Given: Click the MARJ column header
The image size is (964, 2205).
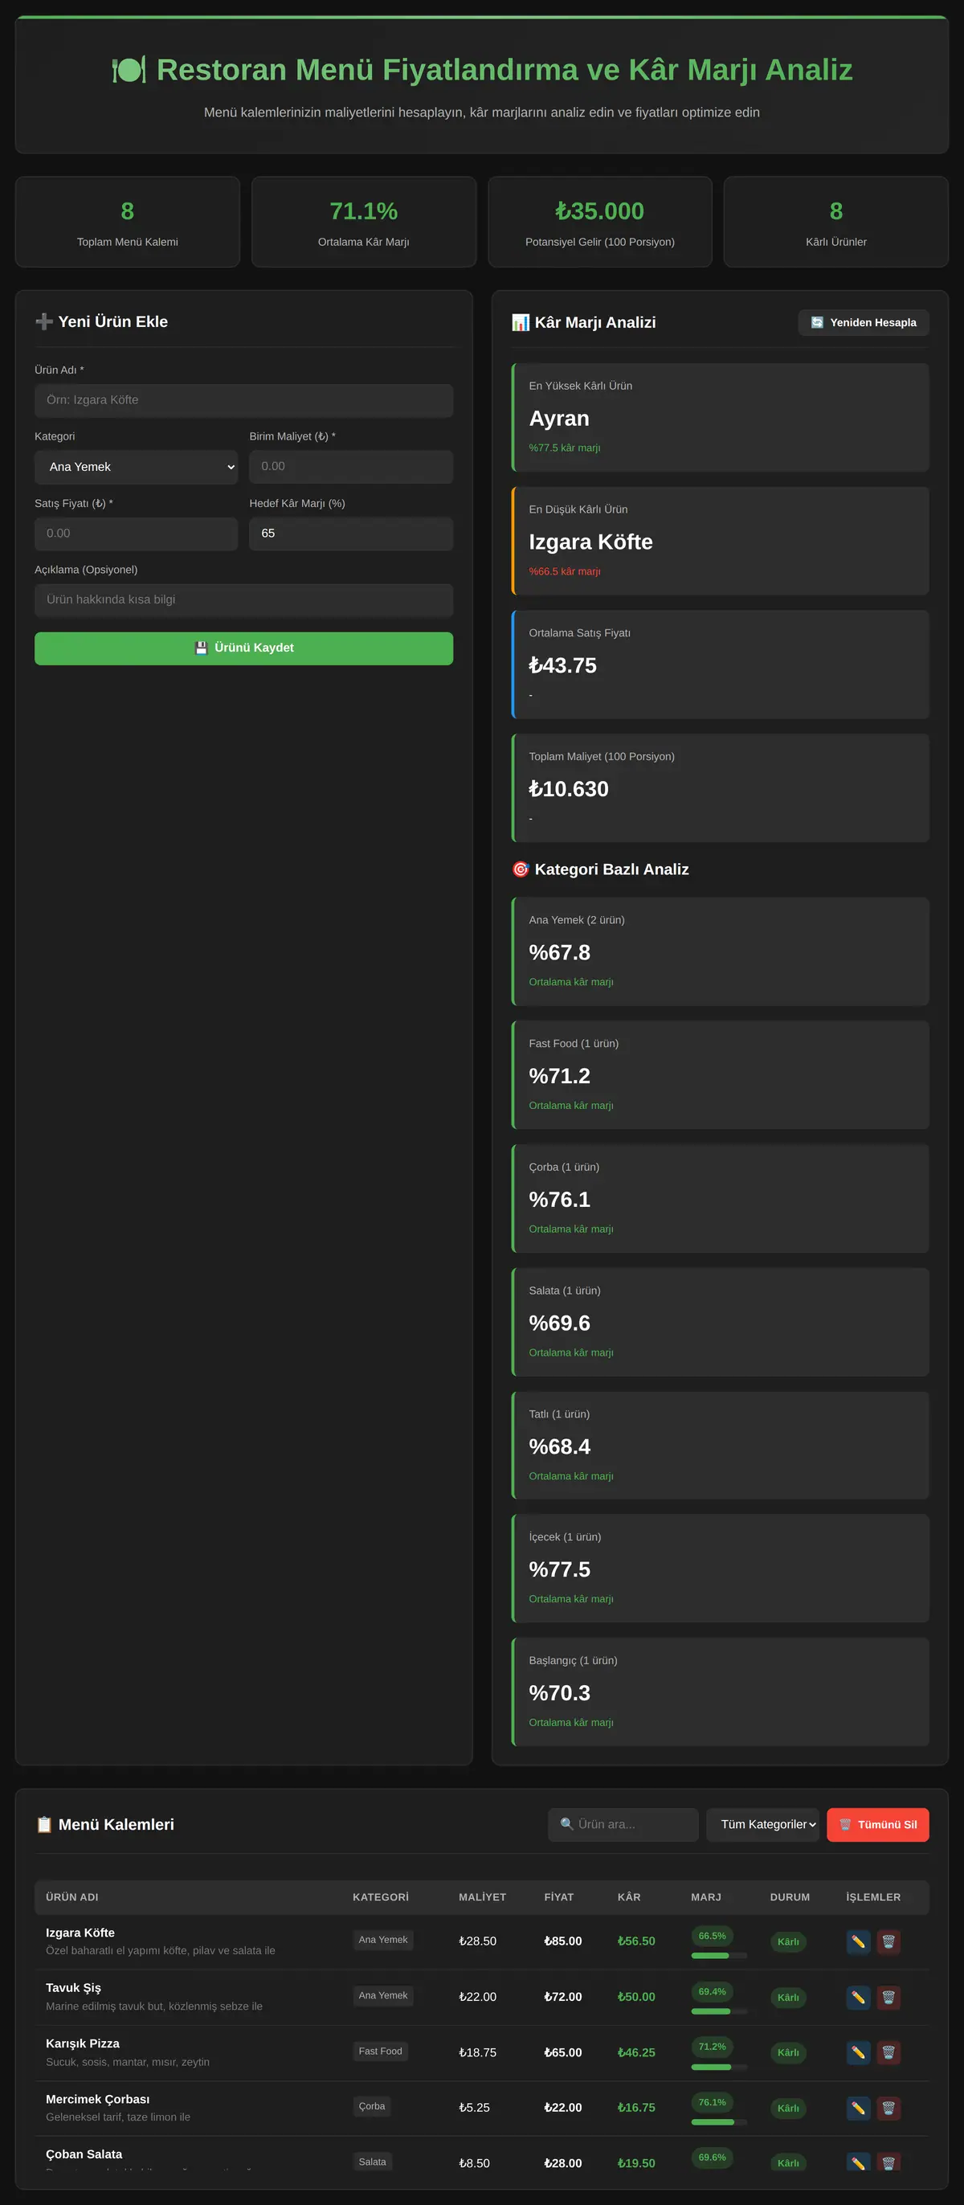Looking at the screenshot, I should [705, 1897].
